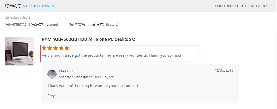The height and width of the screenshot is (109, 277).
Task: Click Frey Liu's profile avatar
Action: click(x=52, y=74)
